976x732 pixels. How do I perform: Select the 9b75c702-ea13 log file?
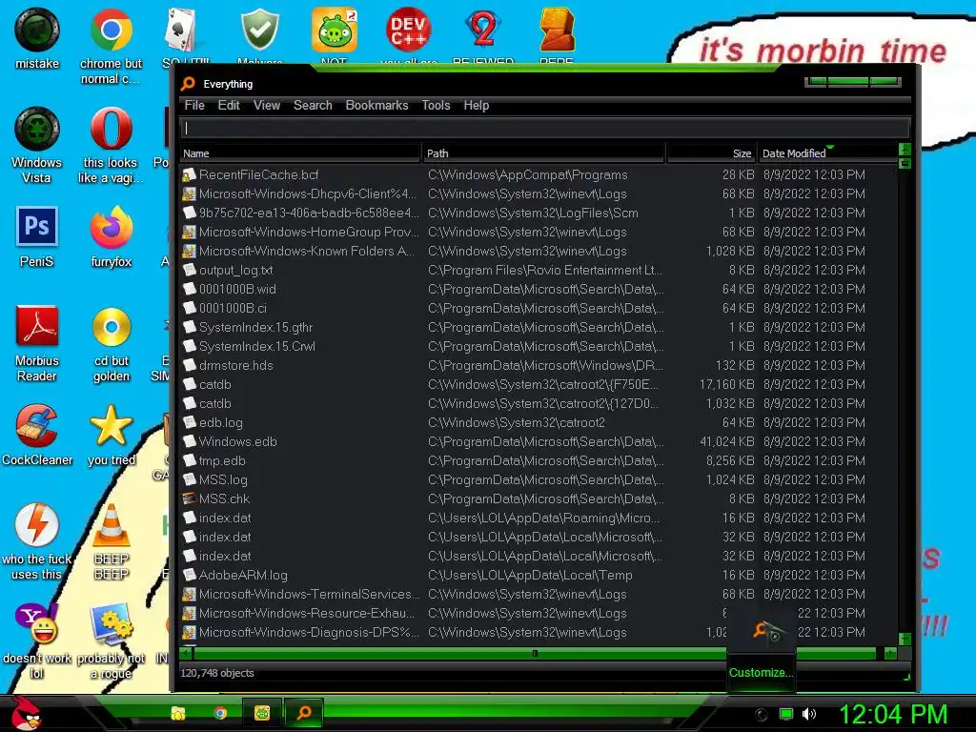[x=539, y=213]
